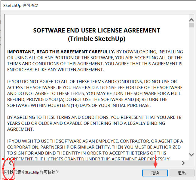Click the line starting IF YOU WISH TO USE
The image size is (196, 180).
click(95, 141)
